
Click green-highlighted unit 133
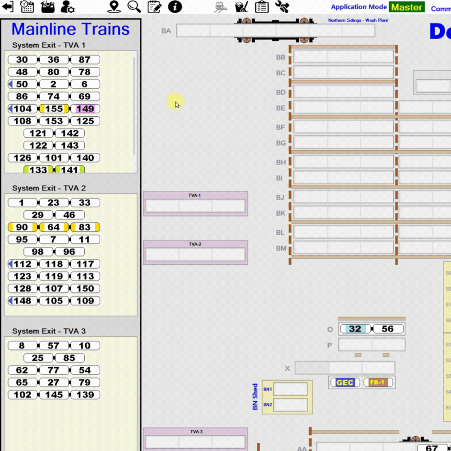click(38, 170)
